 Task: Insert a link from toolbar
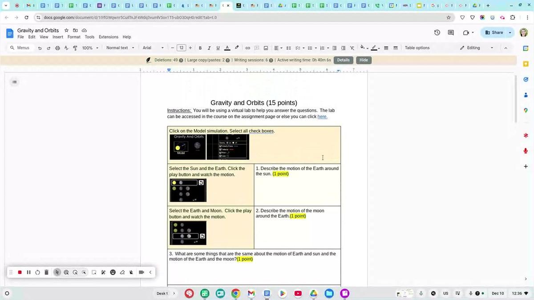click(x=248, y=48)
